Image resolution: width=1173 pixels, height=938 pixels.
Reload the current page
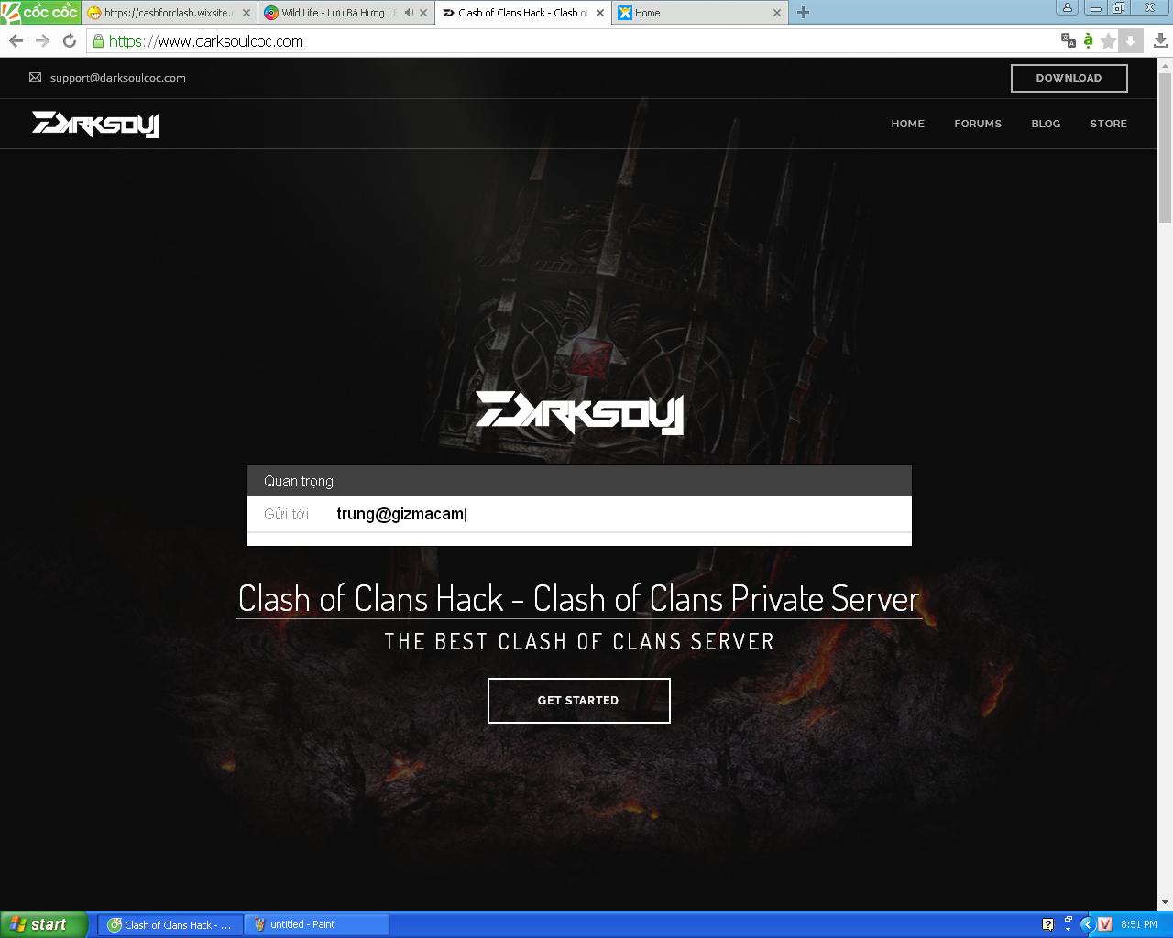click(69, 40)
